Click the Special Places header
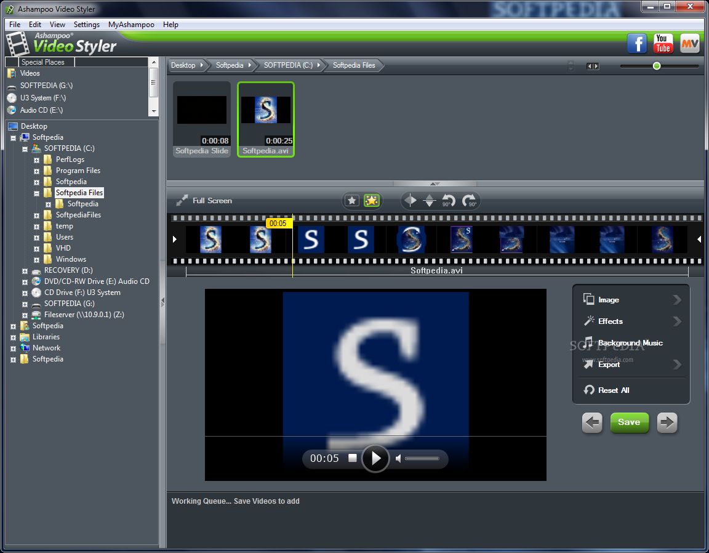Image resolution: width=709 pixels, height=553 pixels. pyautogui.click(x=42, y=62)
